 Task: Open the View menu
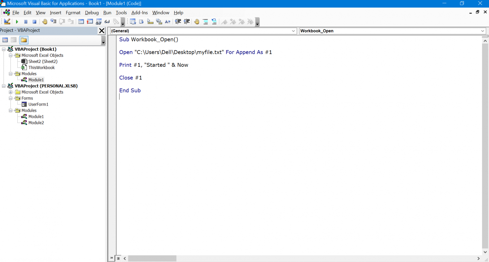pos(41,13)
